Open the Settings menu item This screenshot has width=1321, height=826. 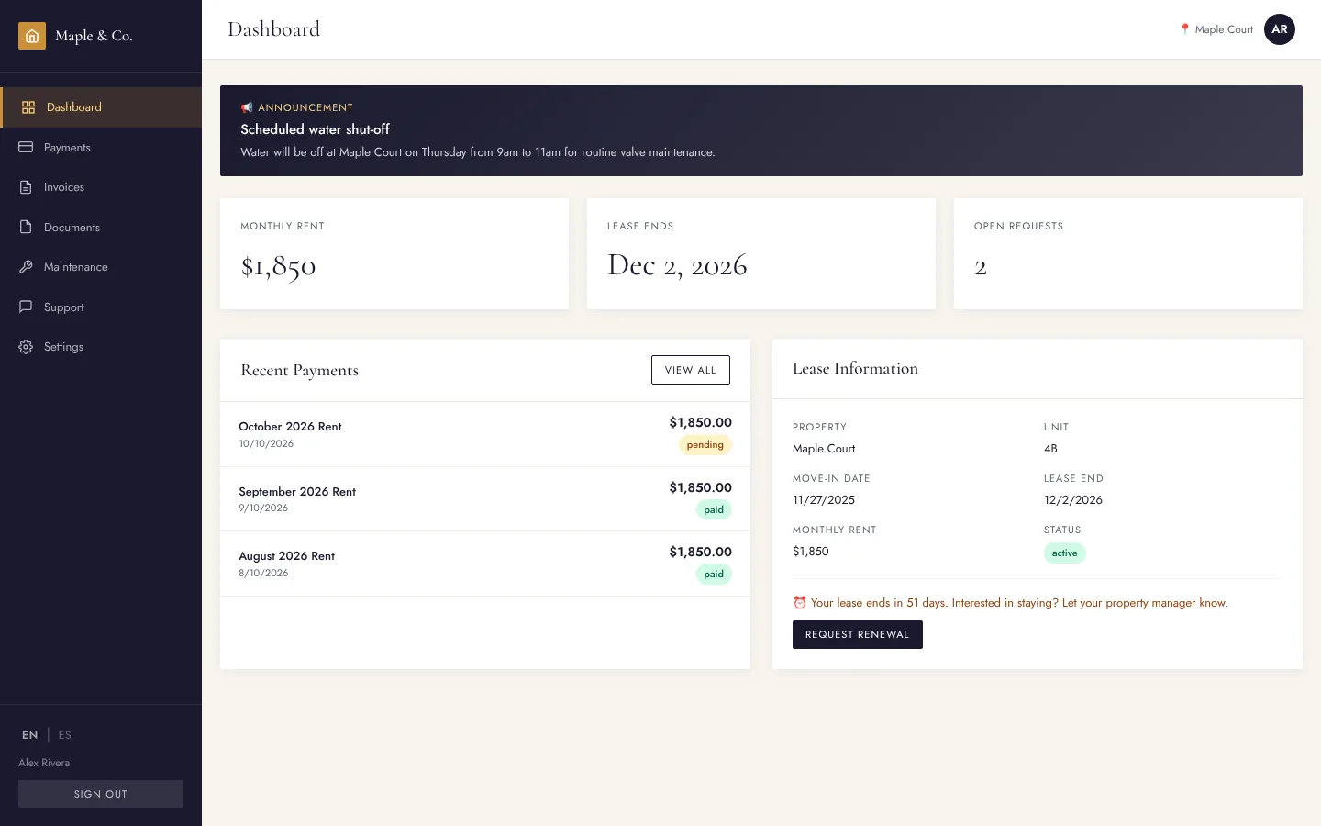[x=101, y=347]
